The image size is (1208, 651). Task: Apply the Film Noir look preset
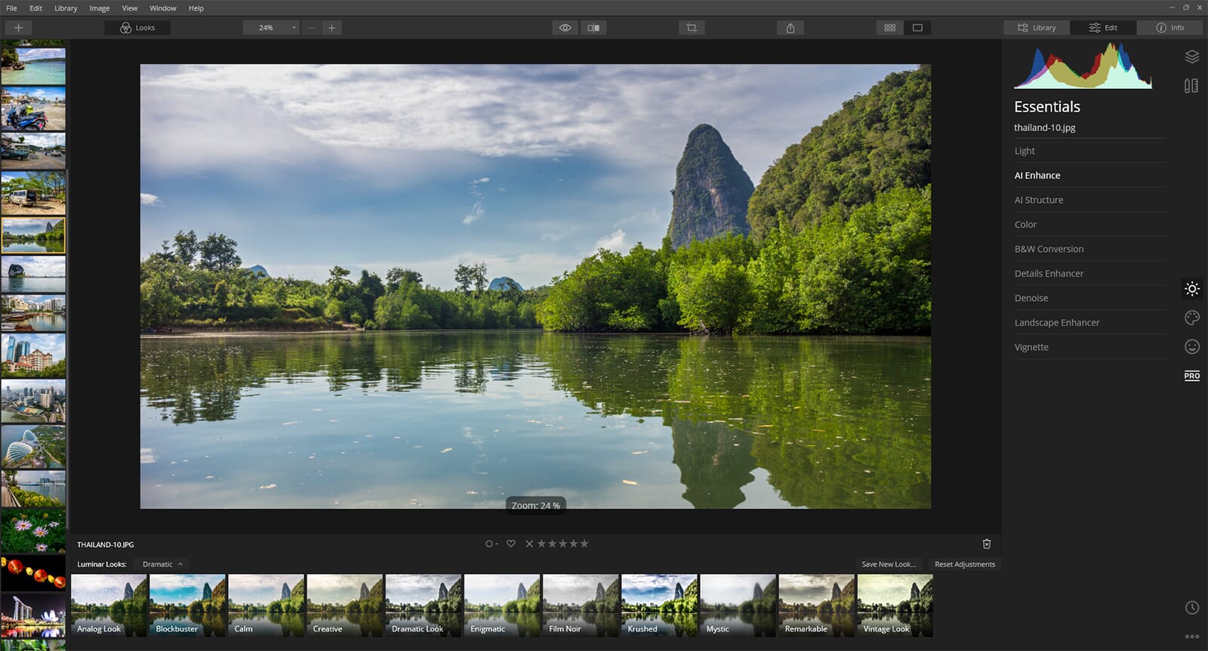click(581, 606)
